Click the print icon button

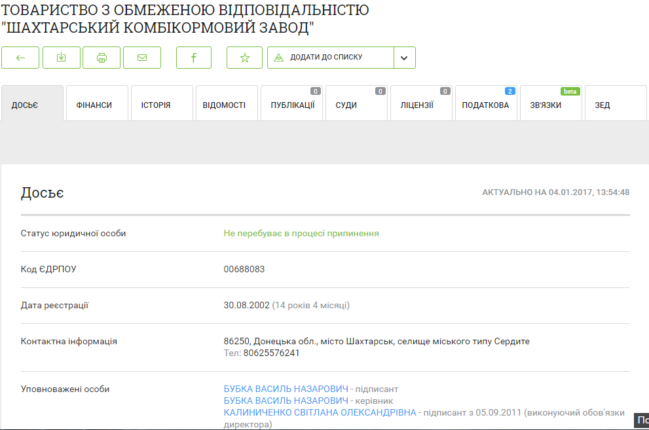(x=102, y=58)
